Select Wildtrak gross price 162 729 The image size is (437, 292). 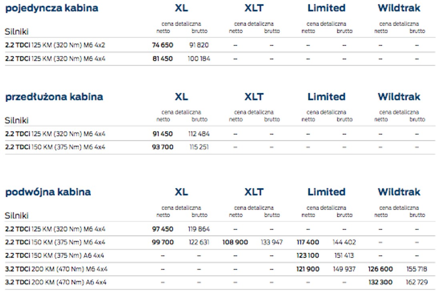click(417, 282)
